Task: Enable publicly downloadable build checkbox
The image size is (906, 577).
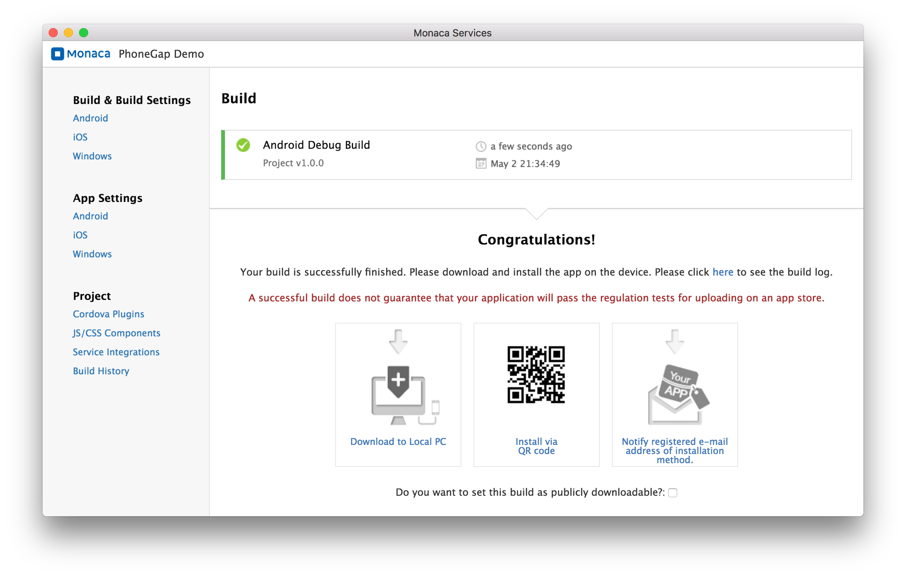Action: [672, 492]
